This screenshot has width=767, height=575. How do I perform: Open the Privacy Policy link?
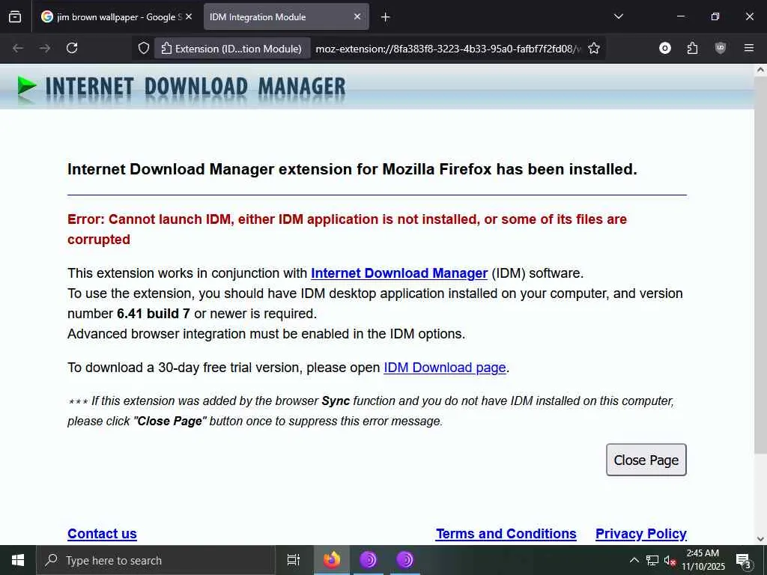coord(641,533)
